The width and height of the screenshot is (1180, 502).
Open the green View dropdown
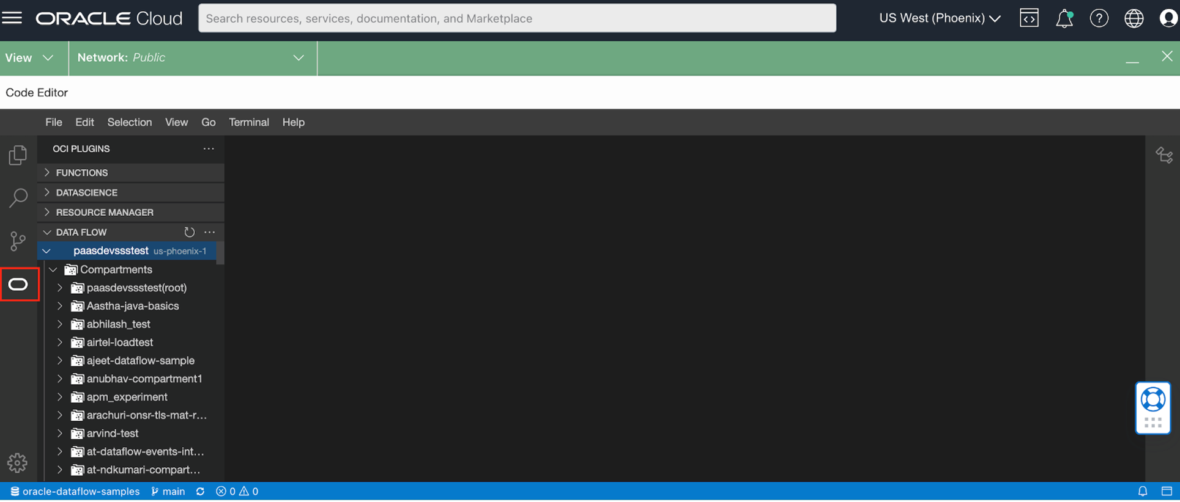pyautogui.click(x=29, y=58)
